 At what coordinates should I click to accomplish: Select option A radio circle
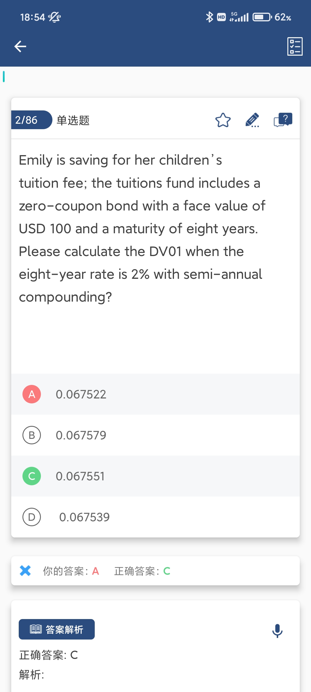click(x=32, y=394)
